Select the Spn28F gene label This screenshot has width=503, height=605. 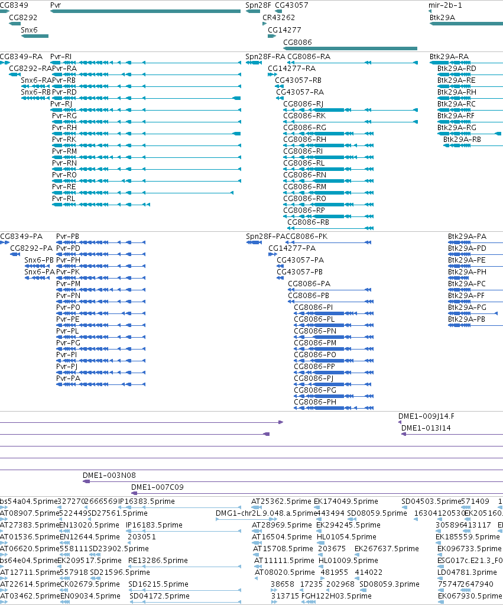[258, 5]
